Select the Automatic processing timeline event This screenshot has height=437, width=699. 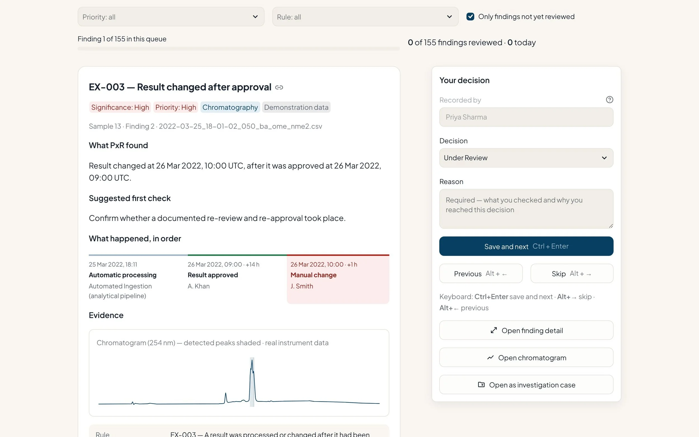coord(138,279)
